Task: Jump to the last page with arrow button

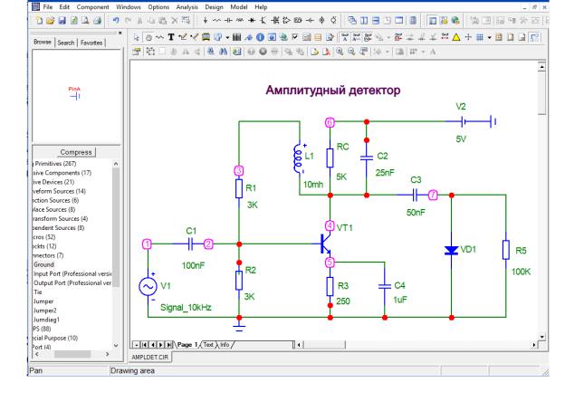Action: click(x=168, y=345)
